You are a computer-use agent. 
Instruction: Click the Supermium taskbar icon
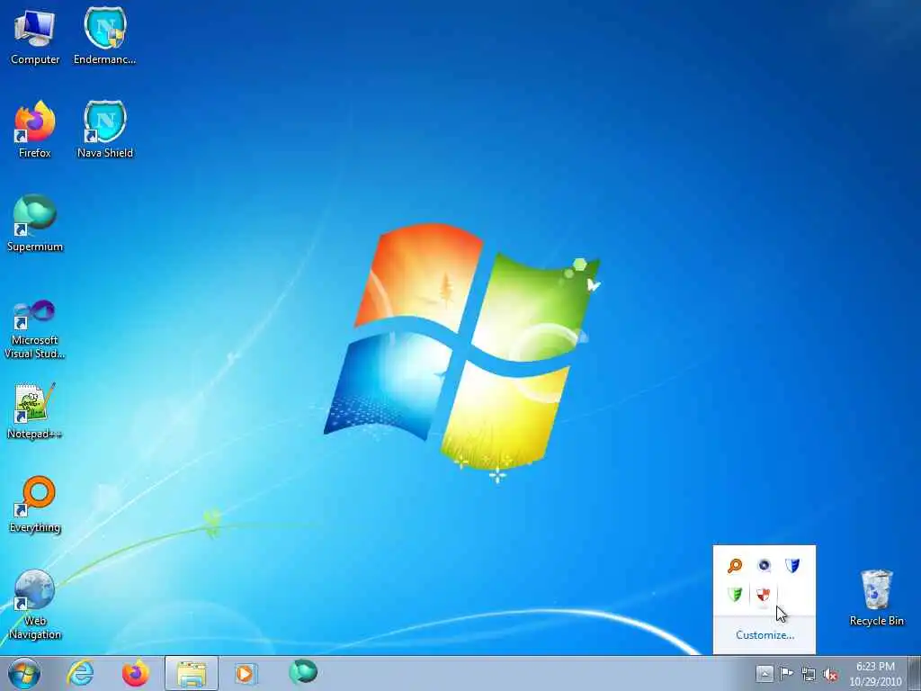pos(303,672)
